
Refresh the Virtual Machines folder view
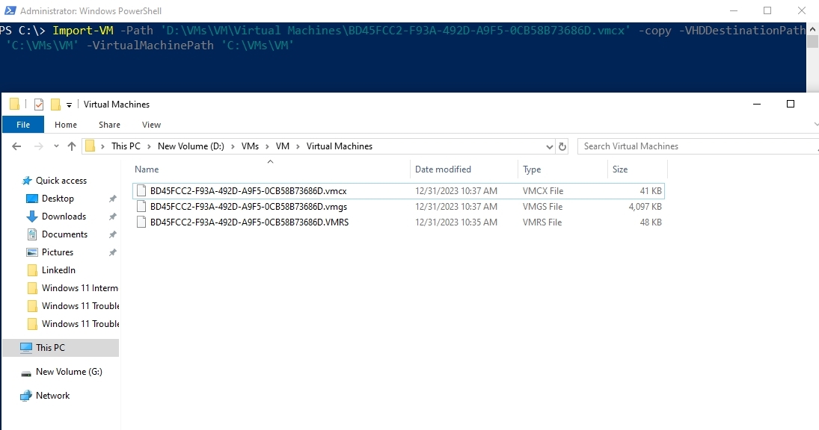563,146
